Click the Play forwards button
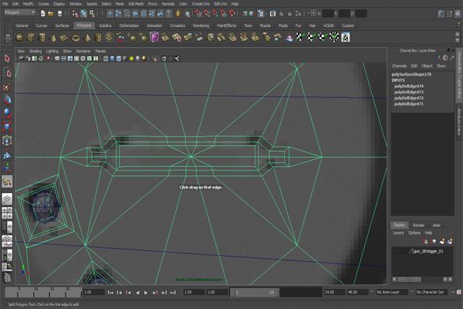 coord(146,293)
